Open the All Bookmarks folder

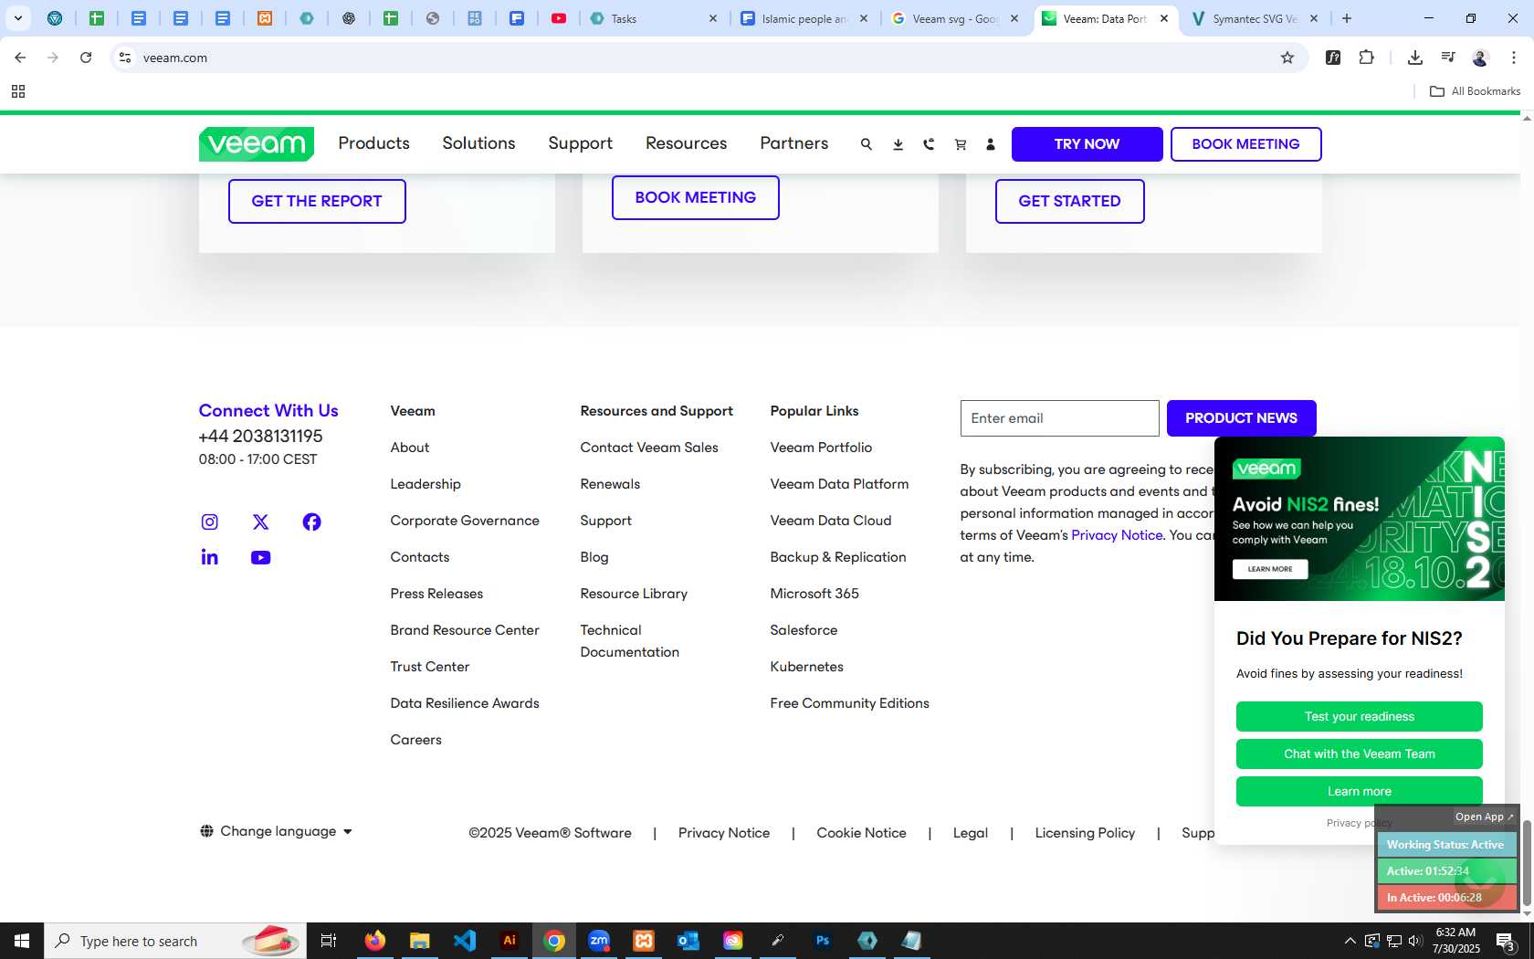1475,91
